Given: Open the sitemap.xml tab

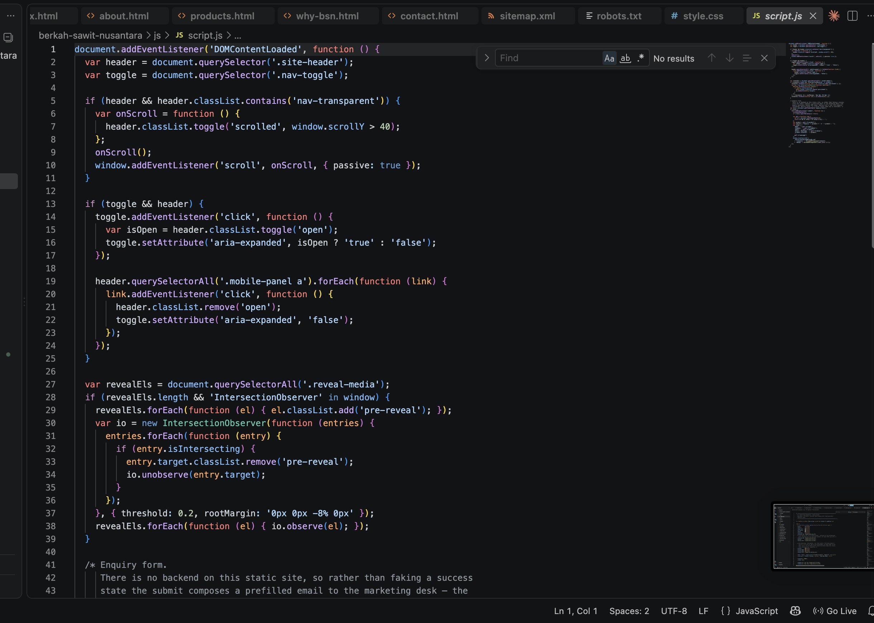Looking at the screenshot, I should 527,16.
